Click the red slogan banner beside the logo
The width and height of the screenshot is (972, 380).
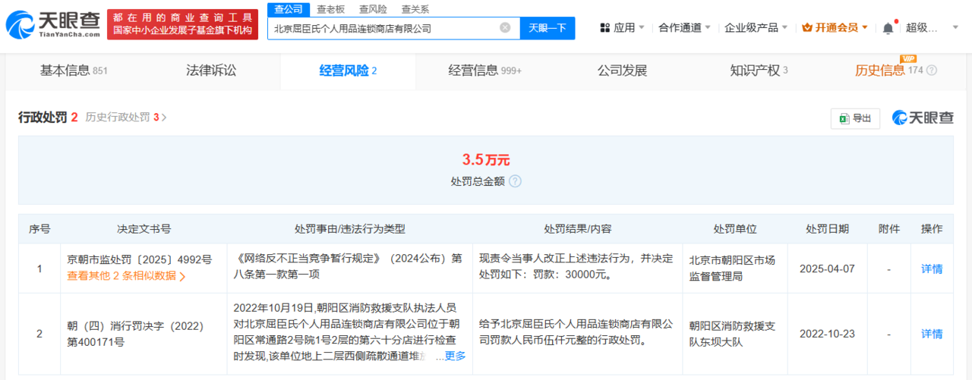click(182, 25)
